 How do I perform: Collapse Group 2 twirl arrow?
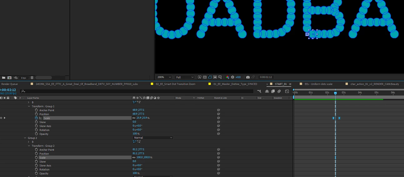tap(25, 138)
